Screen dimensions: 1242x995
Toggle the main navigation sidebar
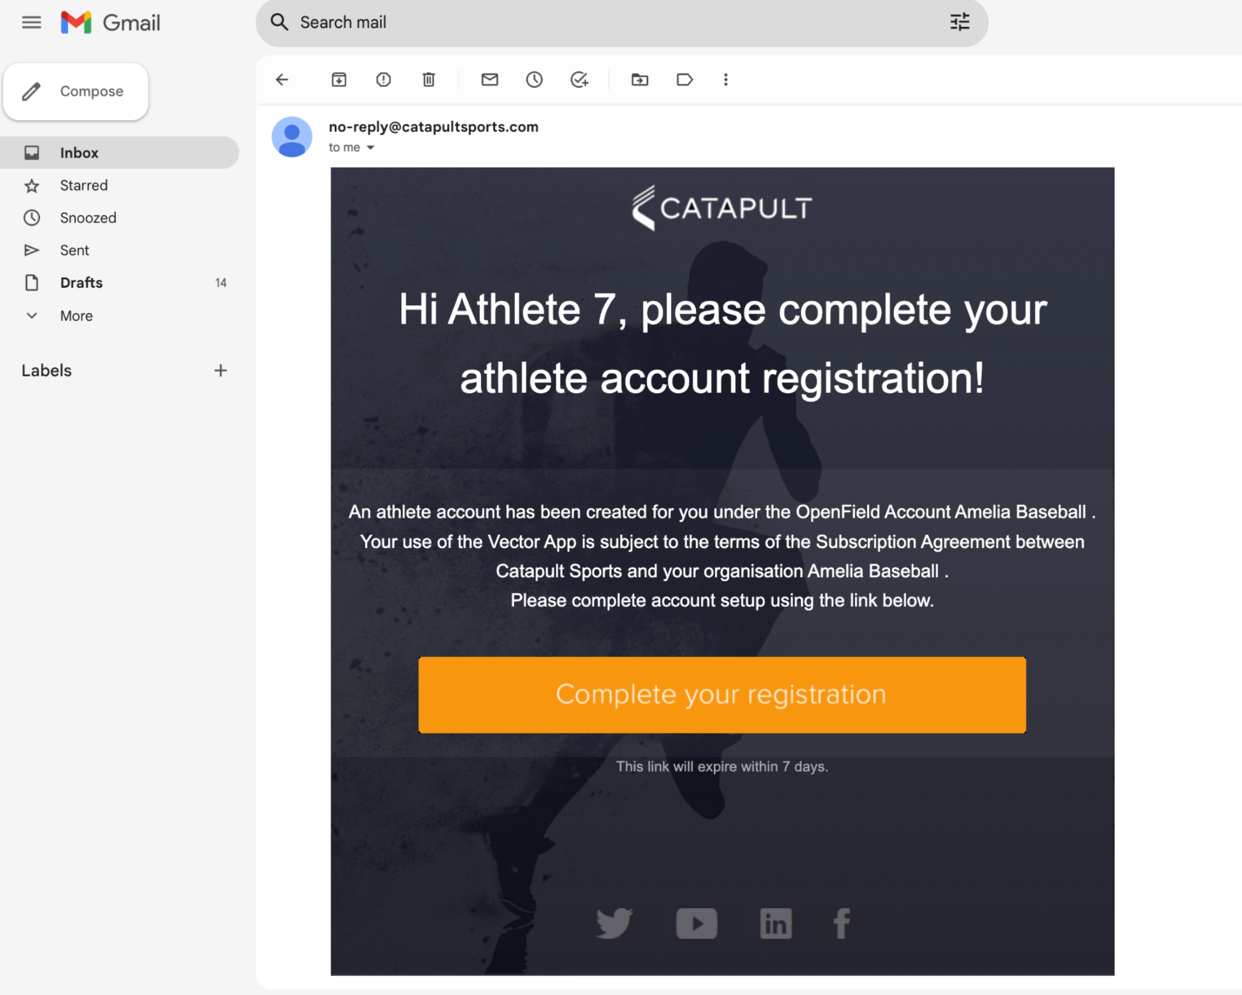pos(31,22)
